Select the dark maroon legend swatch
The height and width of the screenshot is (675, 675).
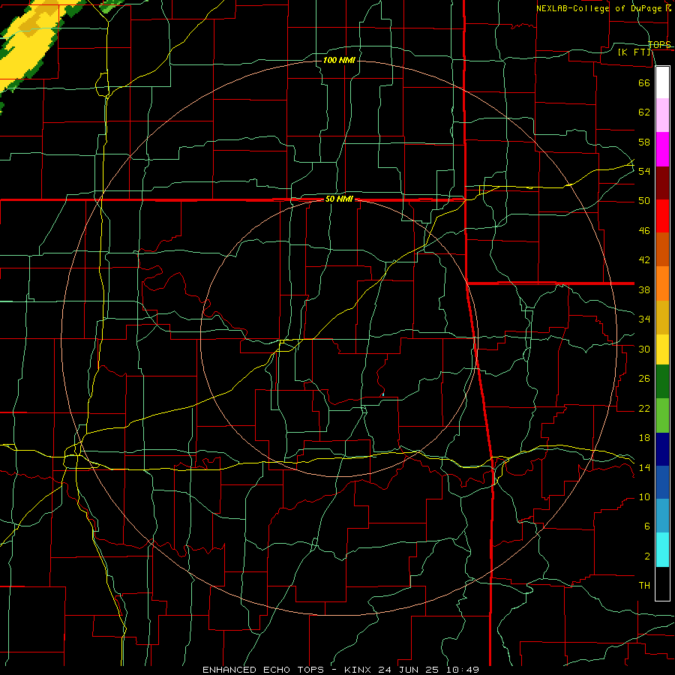pyautogui.click(x=662, y=183)
